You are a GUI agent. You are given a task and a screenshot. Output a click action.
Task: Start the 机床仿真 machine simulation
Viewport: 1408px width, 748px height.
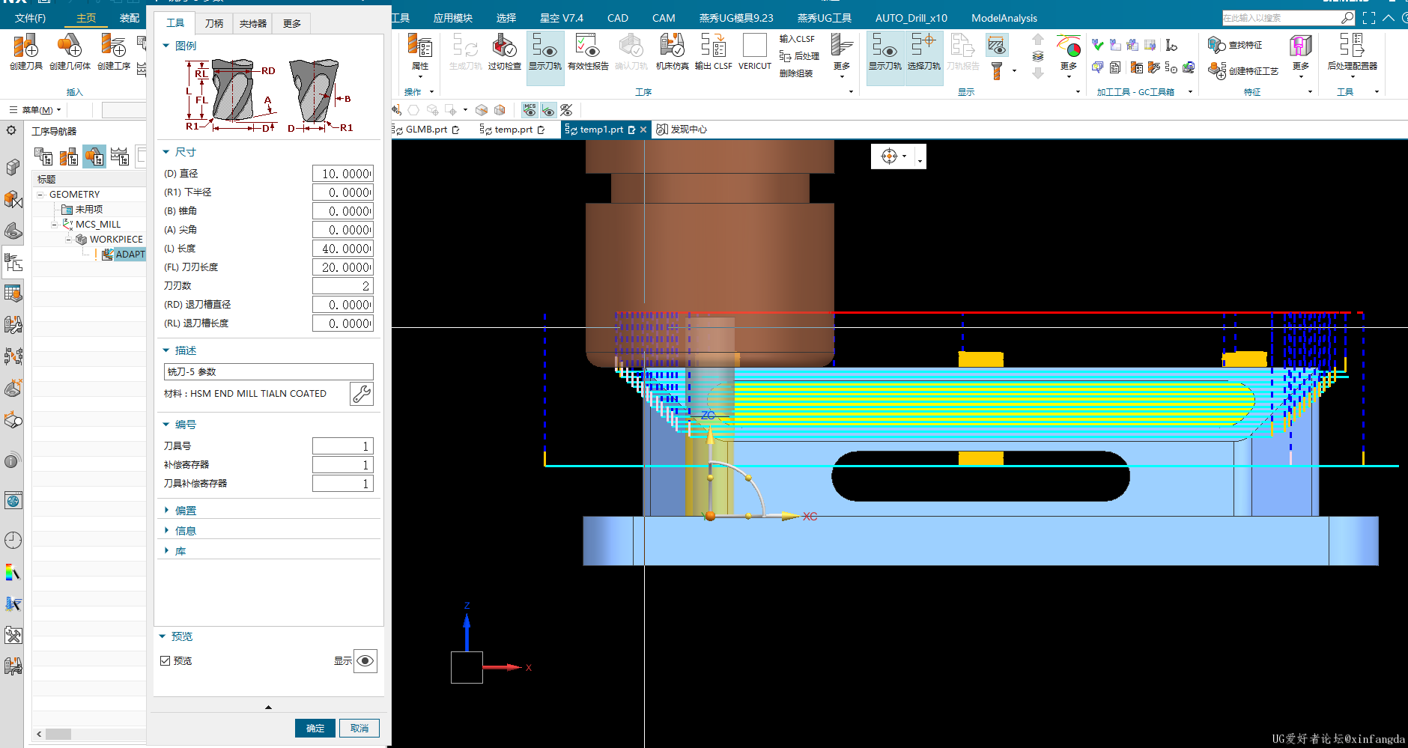pos(672,52)
